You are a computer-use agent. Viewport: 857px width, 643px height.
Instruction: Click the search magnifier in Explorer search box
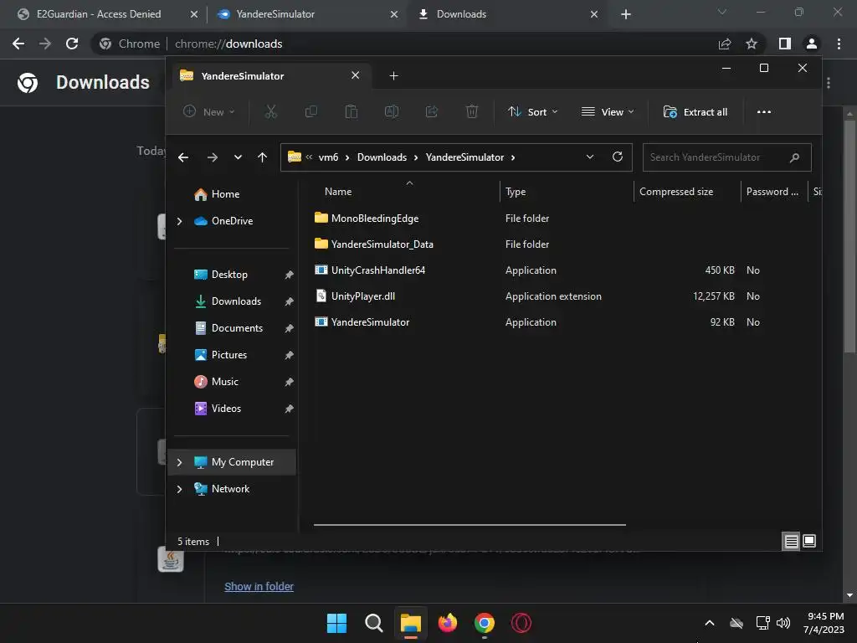[x=795, y=157]
